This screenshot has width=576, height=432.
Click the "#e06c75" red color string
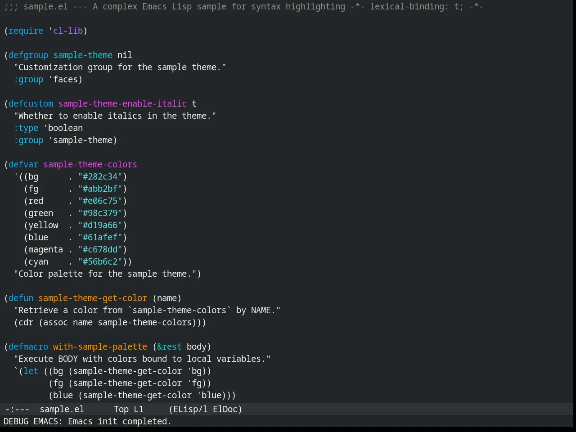100,201
